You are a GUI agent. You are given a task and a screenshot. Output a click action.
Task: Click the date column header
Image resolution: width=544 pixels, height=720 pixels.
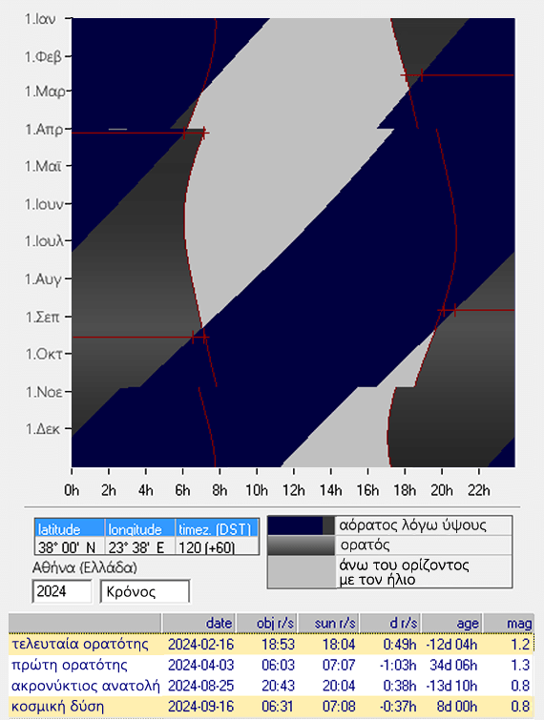tap(199, 623)
